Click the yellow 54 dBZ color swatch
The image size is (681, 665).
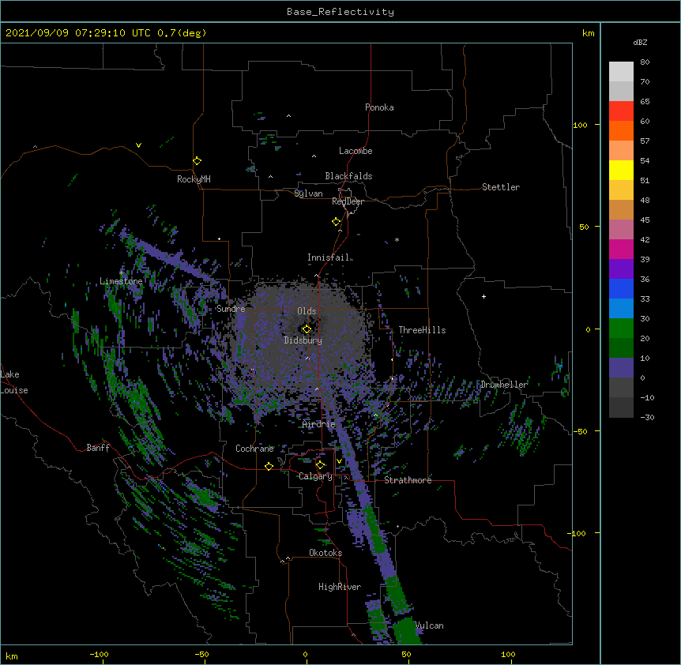[621, 170]
